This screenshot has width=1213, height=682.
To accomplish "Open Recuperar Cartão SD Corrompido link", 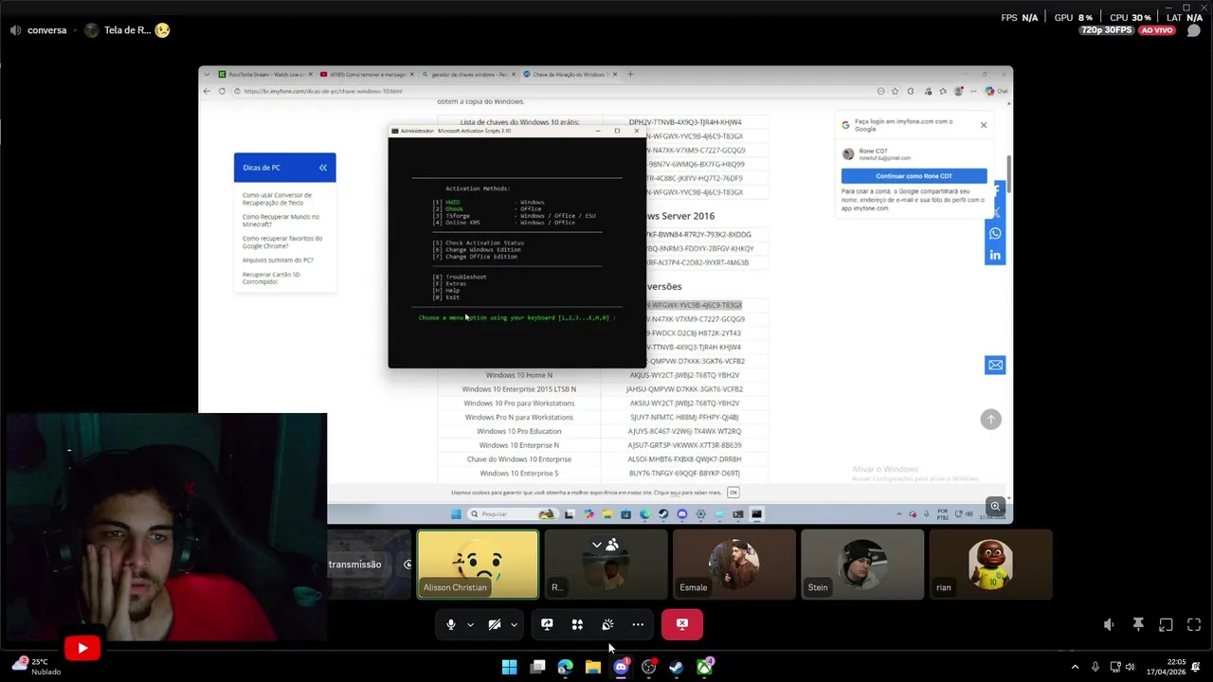I will 271,278.
